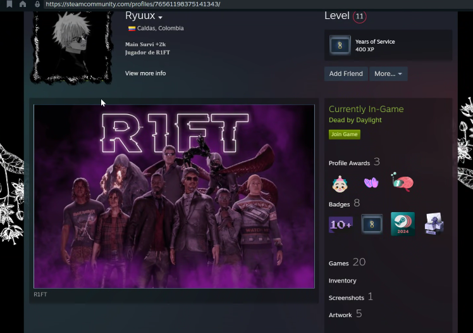473x333 pixels.
Task: Open the Screenshots 1 link
Action: 351,297
